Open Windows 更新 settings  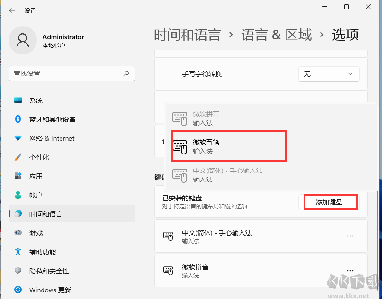click(72, 290)
